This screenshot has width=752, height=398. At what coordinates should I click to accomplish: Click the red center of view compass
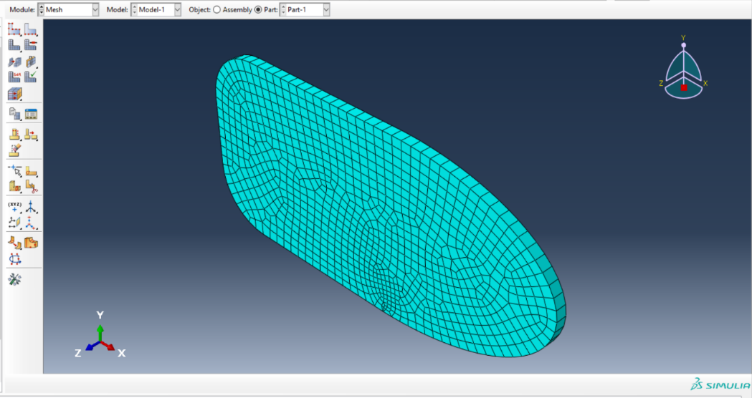pos(684,87)
